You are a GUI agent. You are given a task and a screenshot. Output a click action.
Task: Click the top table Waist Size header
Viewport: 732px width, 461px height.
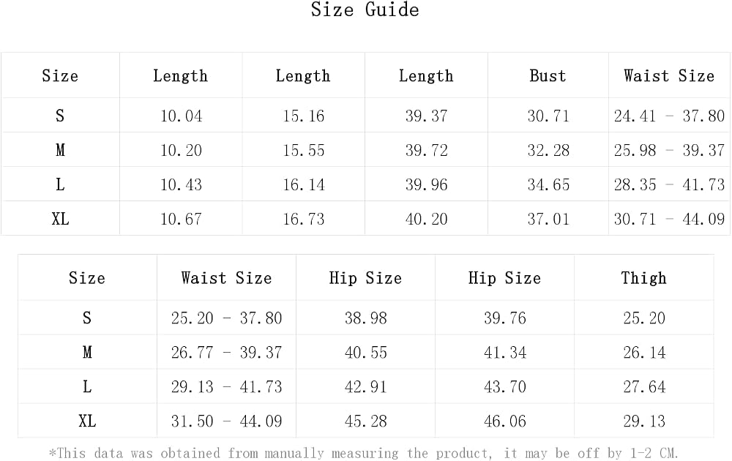coord(669,75)
